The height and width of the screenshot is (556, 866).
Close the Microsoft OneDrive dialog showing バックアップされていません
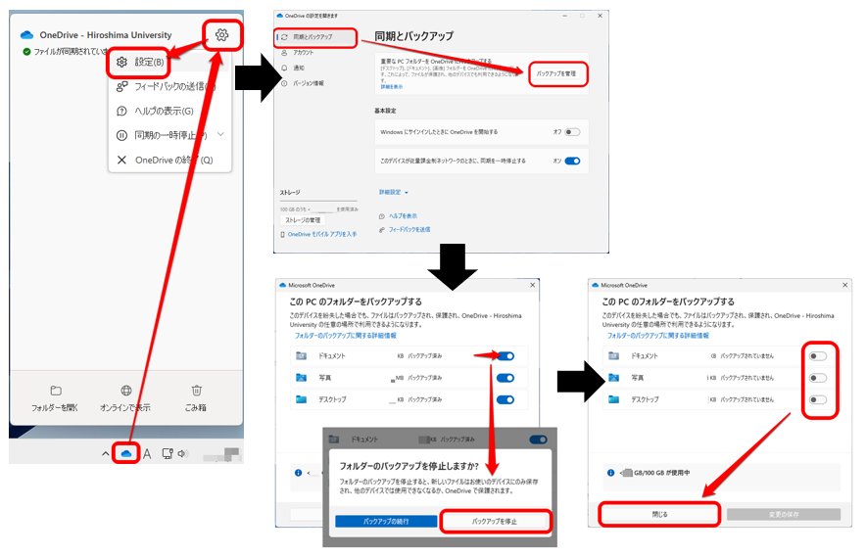pos(845,285)
